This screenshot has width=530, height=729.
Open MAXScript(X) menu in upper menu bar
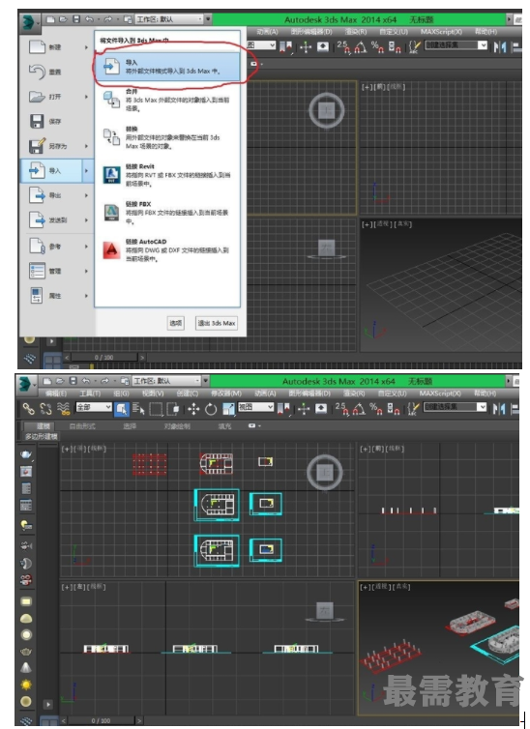tap(441, 32)
